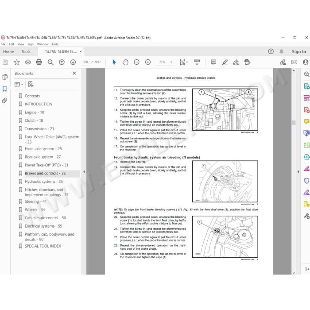Open the More Tools wrench icon
The width and height of the screenshot is (310, 310).
306,216
